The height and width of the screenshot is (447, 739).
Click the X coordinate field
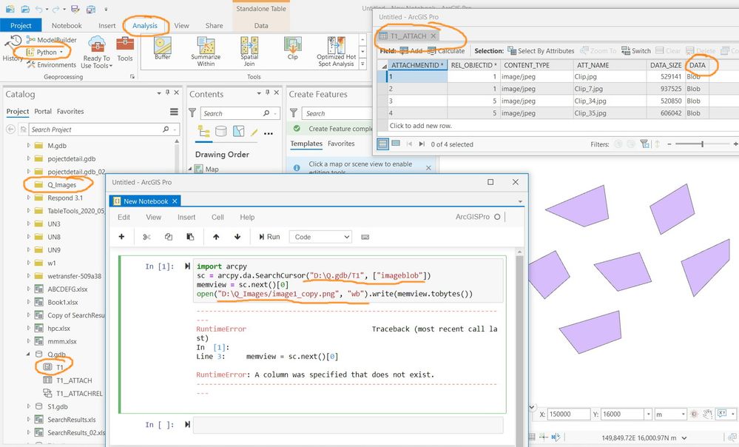(x=568, y=414)
